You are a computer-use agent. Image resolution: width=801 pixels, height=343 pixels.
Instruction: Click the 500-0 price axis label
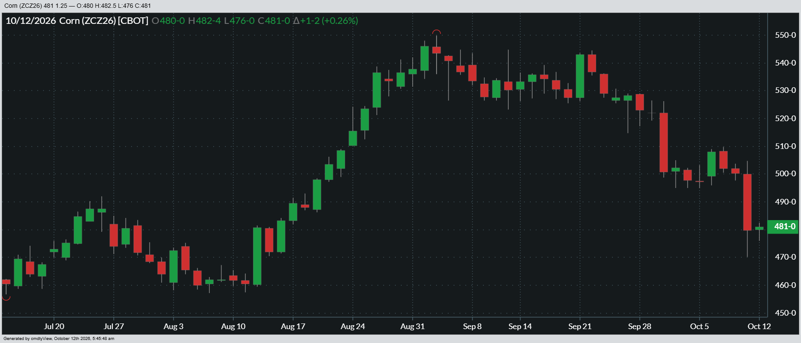point(785,174)
